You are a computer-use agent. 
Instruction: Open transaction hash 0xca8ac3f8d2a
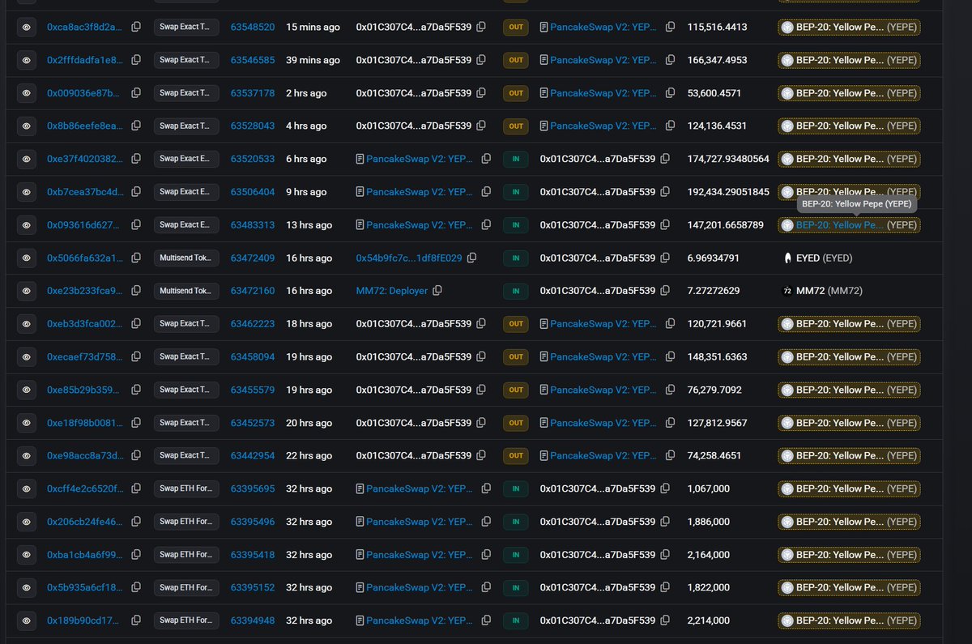(85, 27)
